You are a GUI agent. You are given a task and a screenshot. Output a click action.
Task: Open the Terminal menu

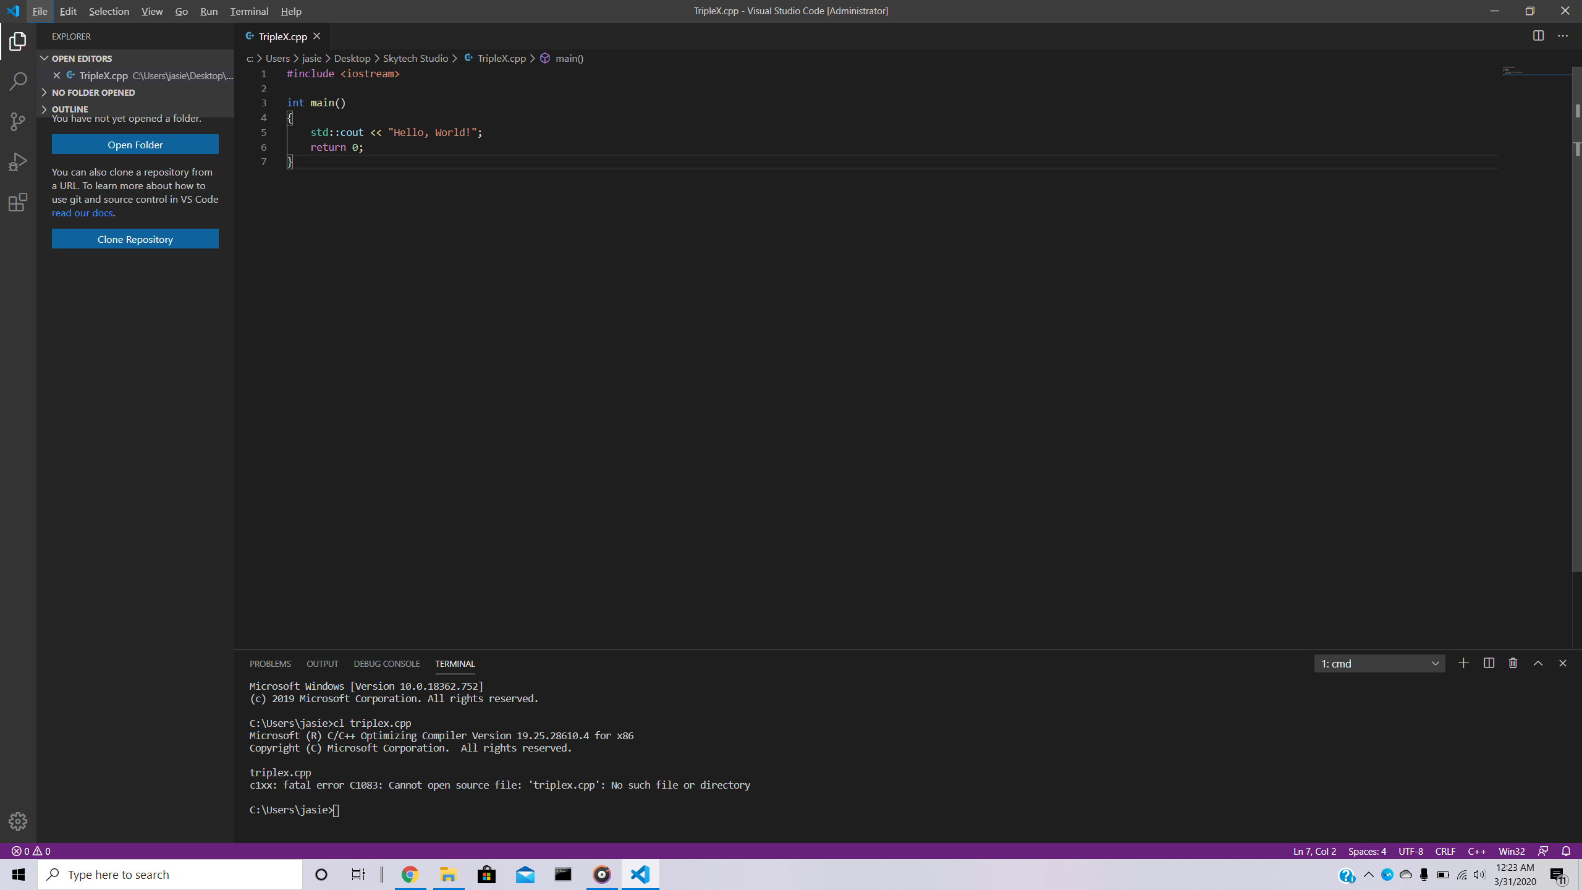pos(249,11)
